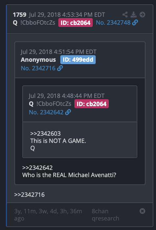This screenshot has height=230, width=156.
Task: Dismiss post with the X circle icon
Action: pos(142,211)
